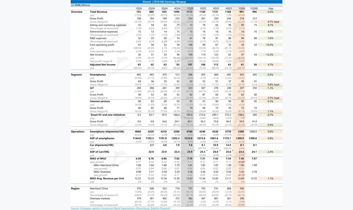
Task: Click the 'Administrative expenses' row label
Action: [x=104, y=32]
